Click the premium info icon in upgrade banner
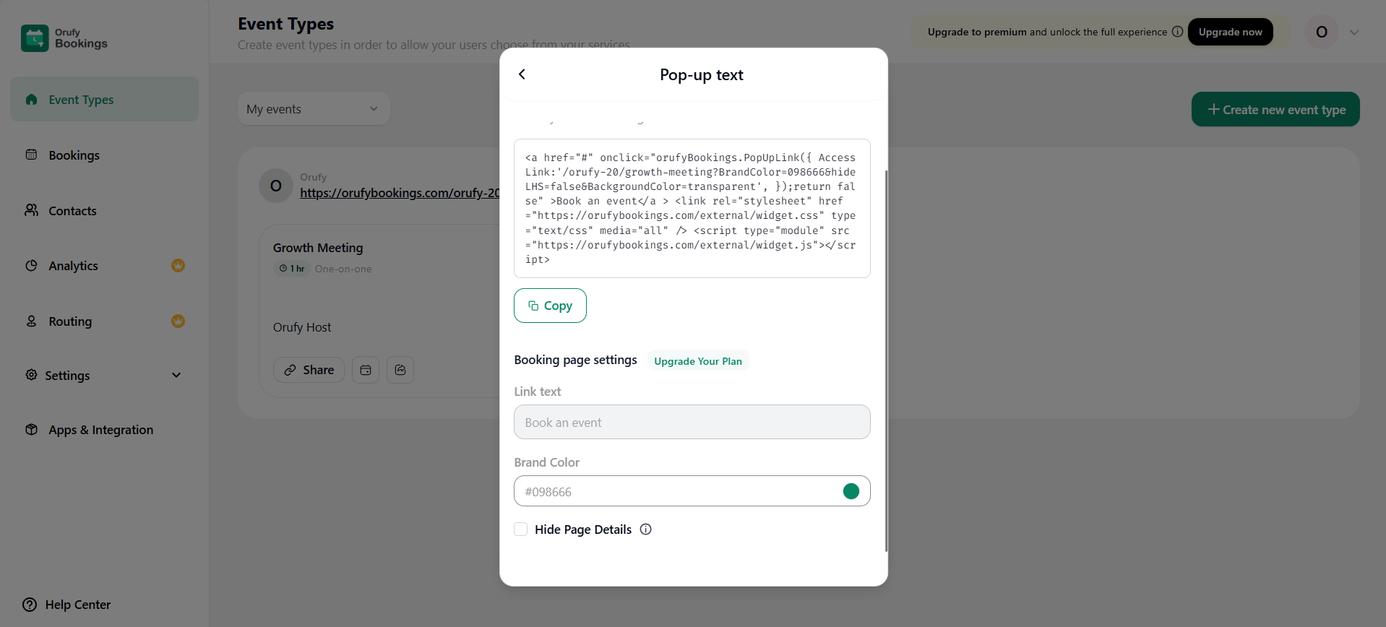Screen dimensions: 1386x627 pos(1177,32)
